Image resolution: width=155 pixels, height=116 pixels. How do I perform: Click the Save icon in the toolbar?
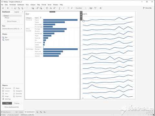15,8
